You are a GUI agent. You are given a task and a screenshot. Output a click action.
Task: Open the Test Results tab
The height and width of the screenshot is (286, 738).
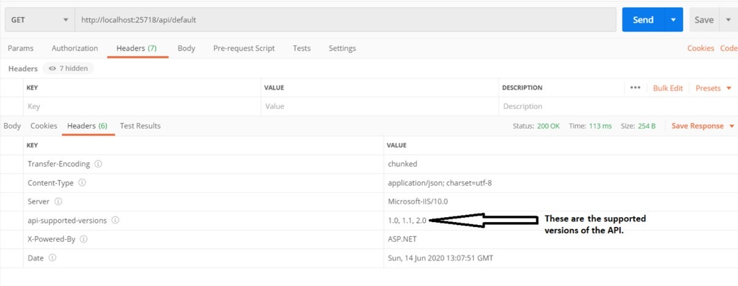pyautogui.click(x=140, y=125)
